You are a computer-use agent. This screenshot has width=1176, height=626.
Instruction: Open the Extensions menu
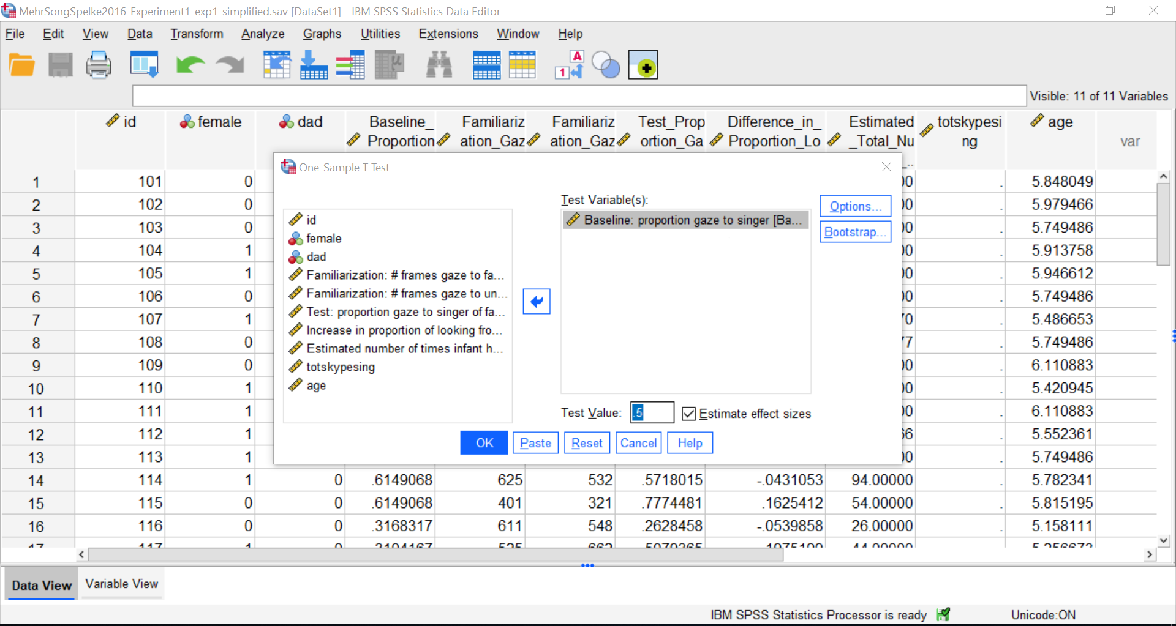(448, 34)
